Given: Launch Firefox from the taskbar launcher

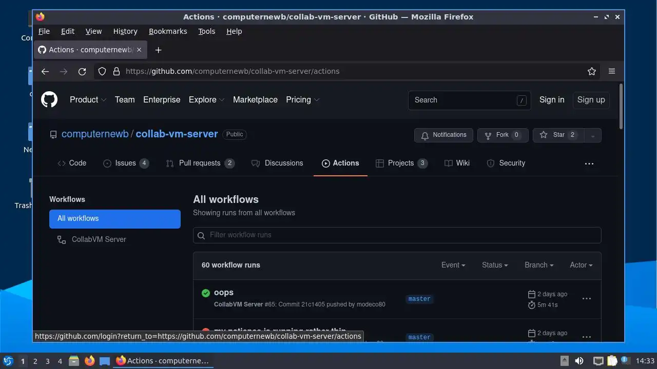Looking at the screenshot, I should pos(89,361).
